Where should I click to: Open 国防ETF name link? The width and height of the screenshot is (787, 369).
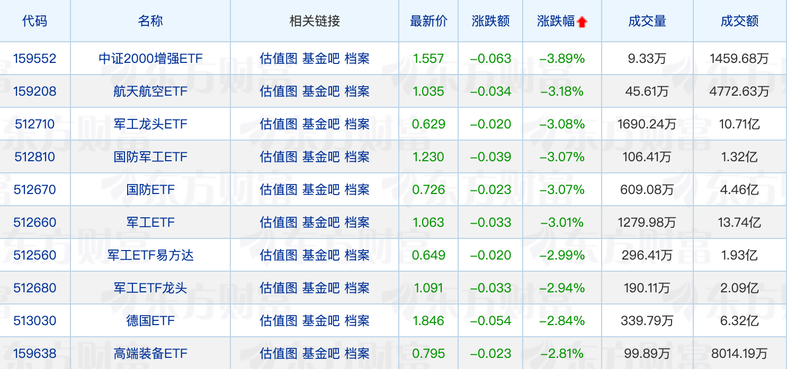coord(150,189)
